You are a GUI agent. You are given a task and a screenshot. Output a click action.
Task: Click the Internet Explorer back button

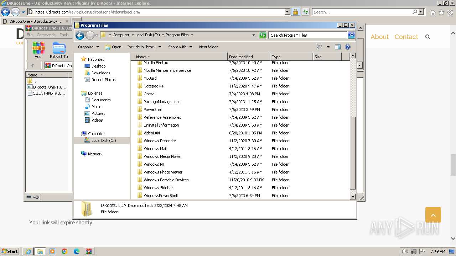(x=6, y=12)
